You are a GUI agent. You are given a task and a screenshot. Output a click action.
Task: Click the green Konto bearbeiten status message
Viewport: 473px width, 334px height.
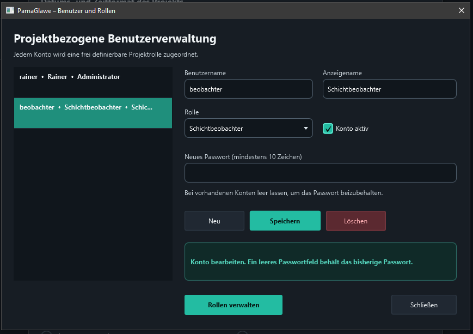click(x=321, y=262)
